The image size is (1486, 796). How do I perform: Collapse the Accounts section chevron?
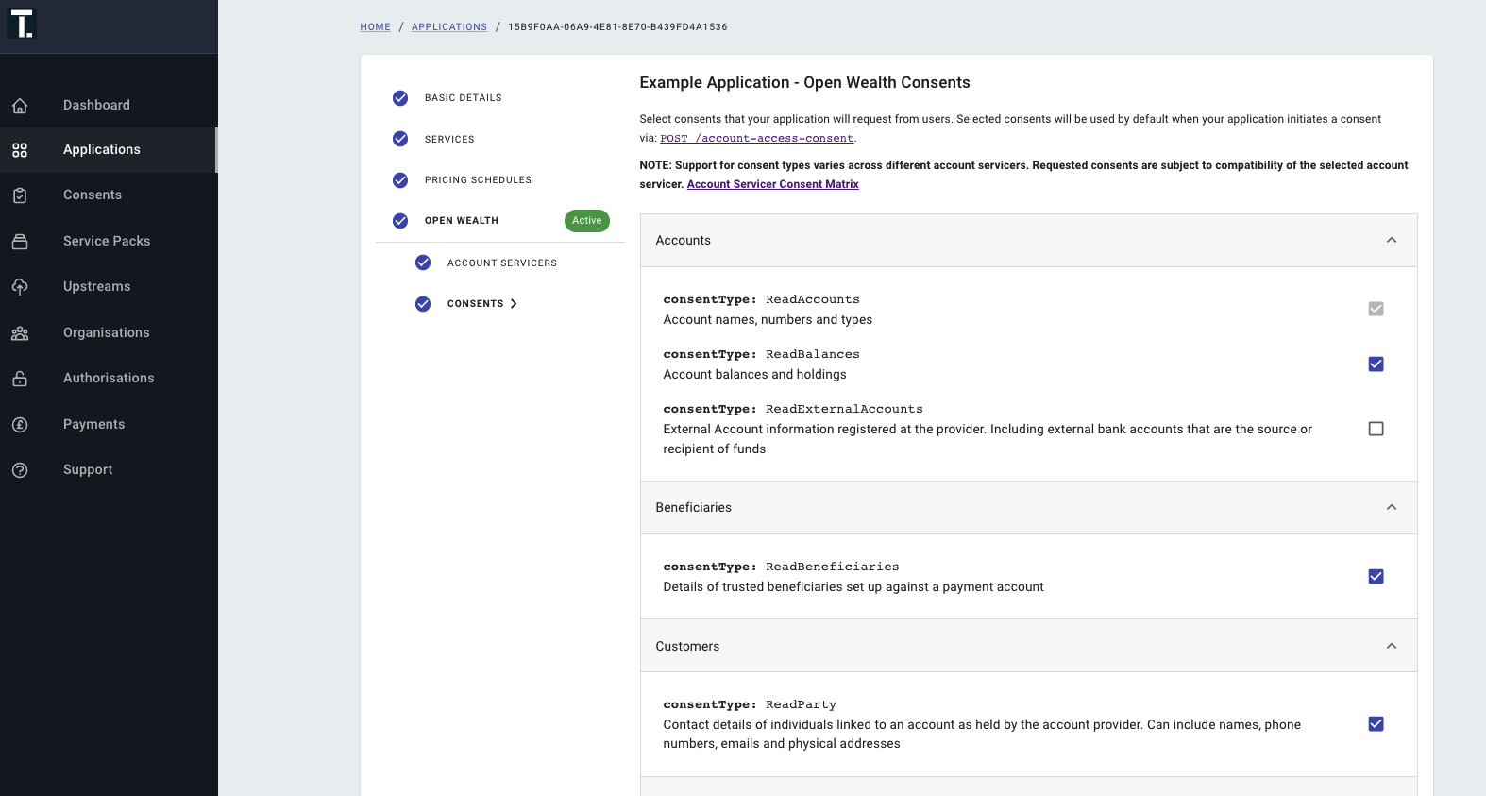tap(1391, 241)
